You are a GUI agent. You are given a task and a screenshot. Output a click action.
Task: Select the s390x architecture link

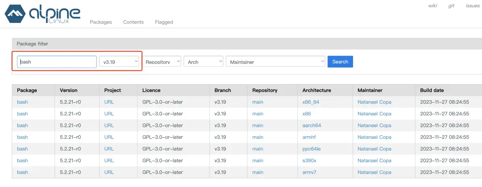(x=309, y=161)
